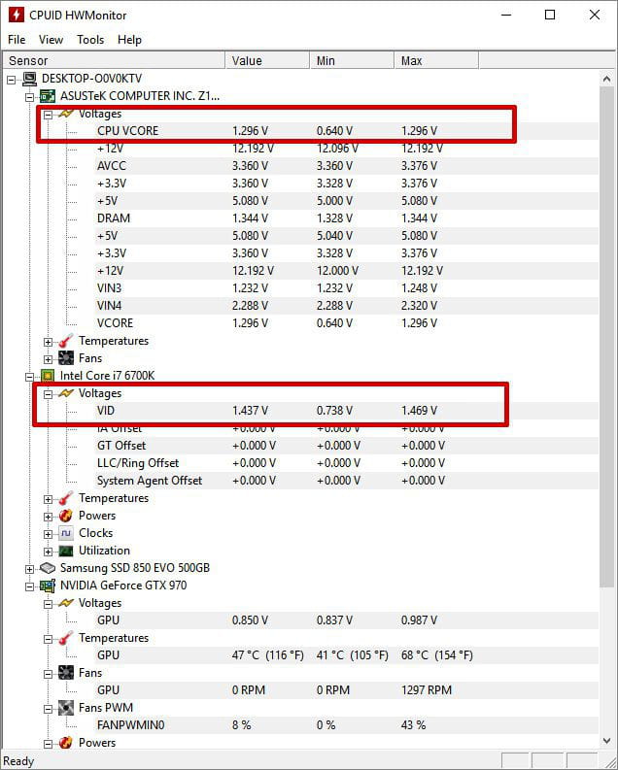Click the Intel Temperatures thermometer icon
Viewport: 618px width, 770px height.
[x=66, y=498]
